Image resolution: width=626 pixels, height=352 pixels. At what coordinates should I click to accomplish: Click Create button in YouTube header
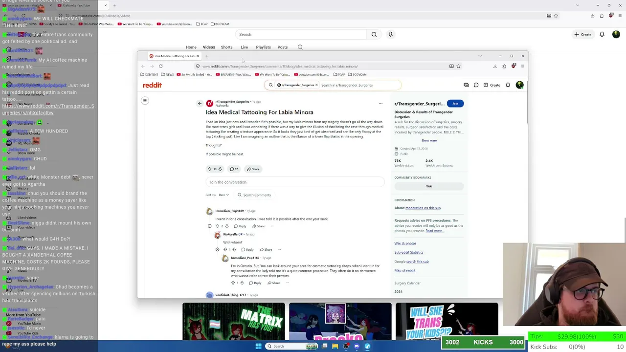[583, 34]
